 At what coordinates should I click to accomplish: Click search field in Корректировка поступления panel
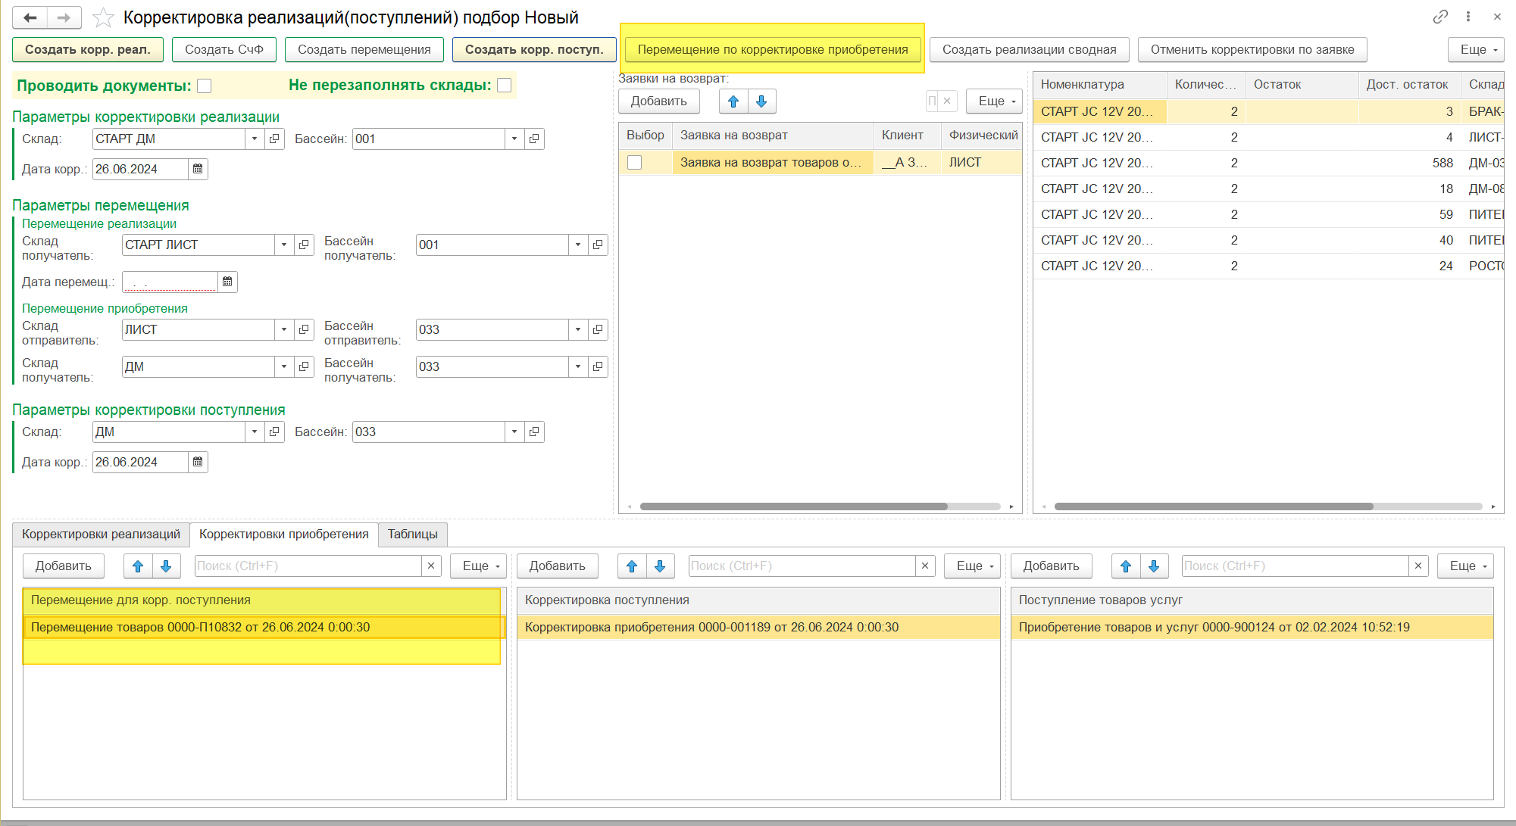(x=800, y=566)
